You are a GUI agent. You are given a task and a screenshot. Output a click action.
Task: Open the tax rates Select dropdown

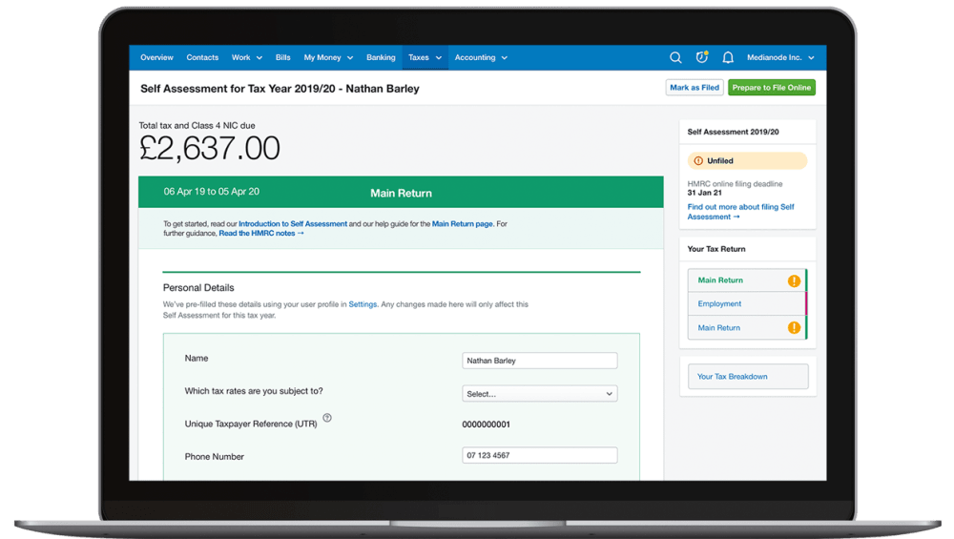(x=540, y=394)
